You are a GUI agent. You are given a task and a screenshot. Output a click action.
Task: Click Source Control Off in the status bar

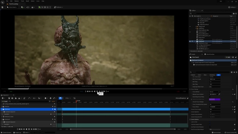231,132
